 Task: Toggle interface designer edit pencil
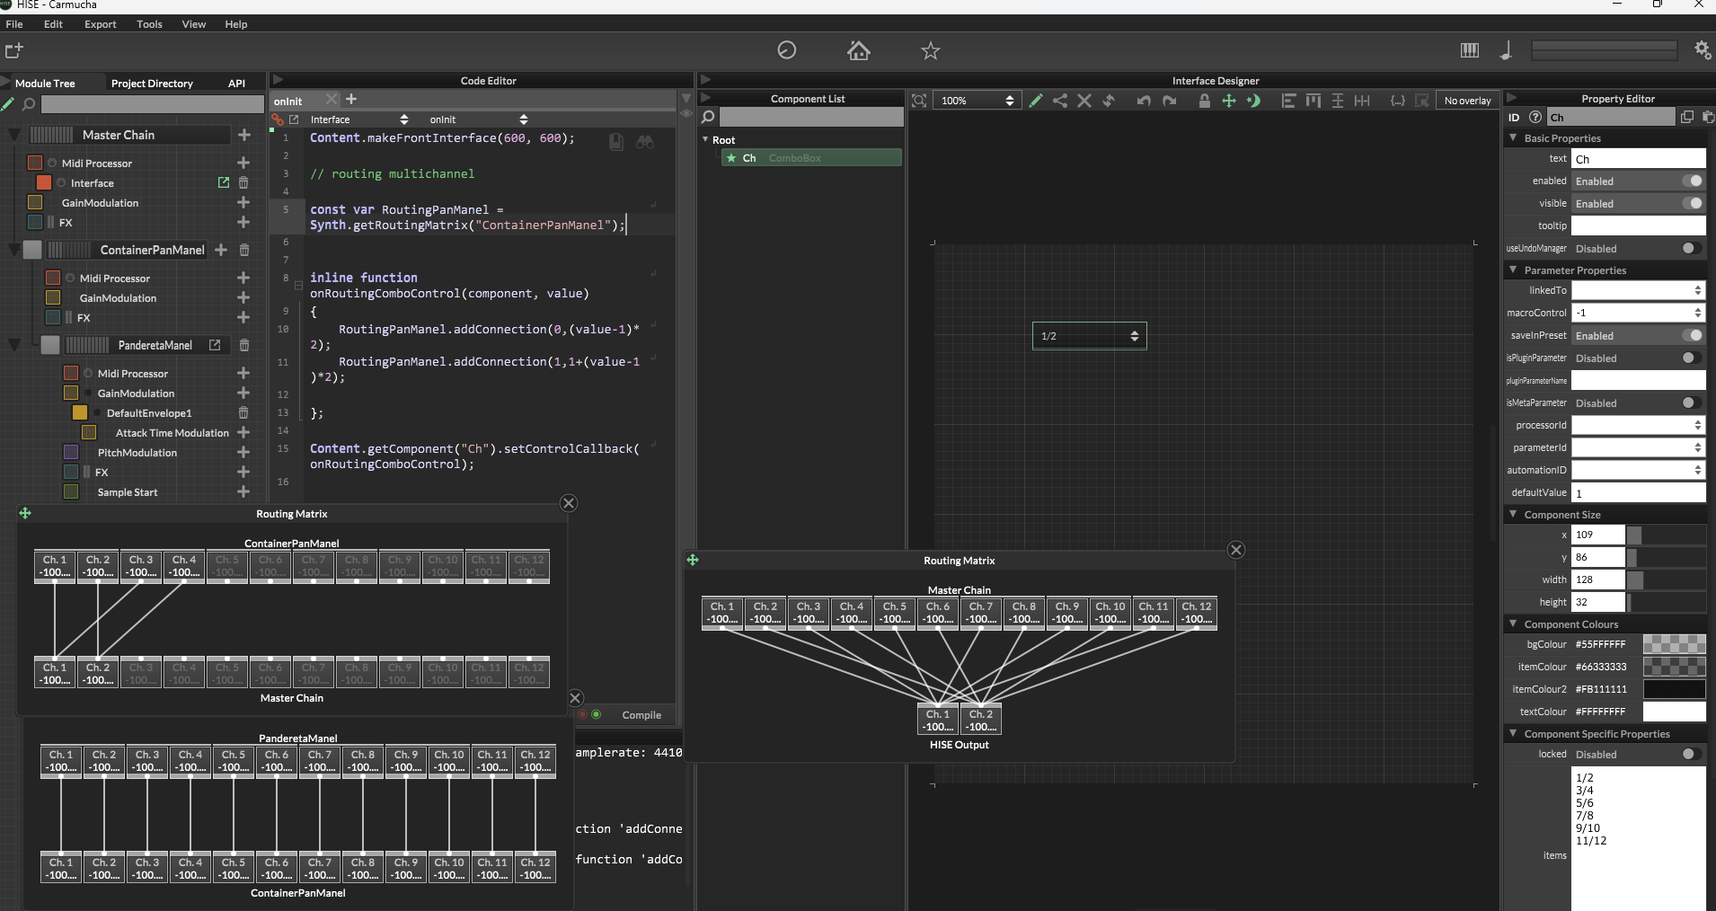(1036, 101)
